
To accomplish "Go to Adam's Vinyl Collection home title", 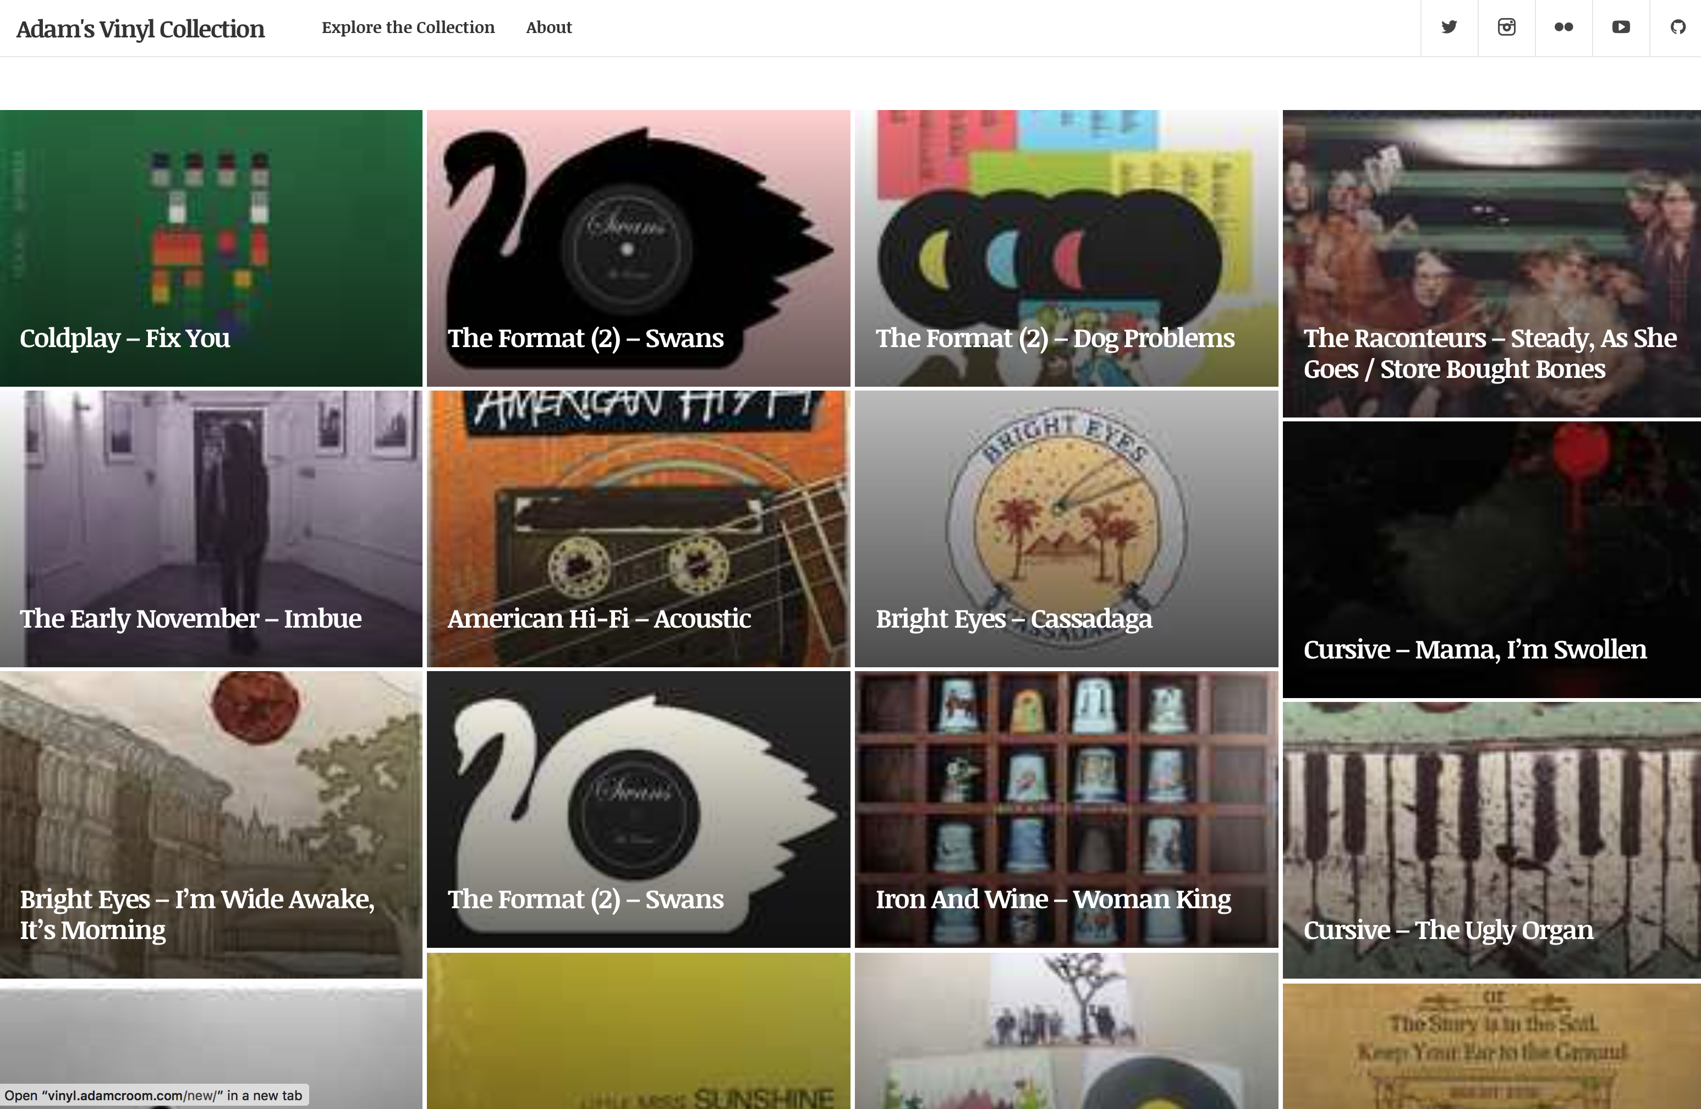I will [140, 29].
